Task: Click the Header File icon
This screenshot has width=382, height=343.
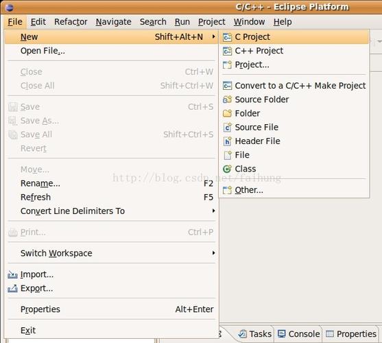Action: (x=227, y=141)
